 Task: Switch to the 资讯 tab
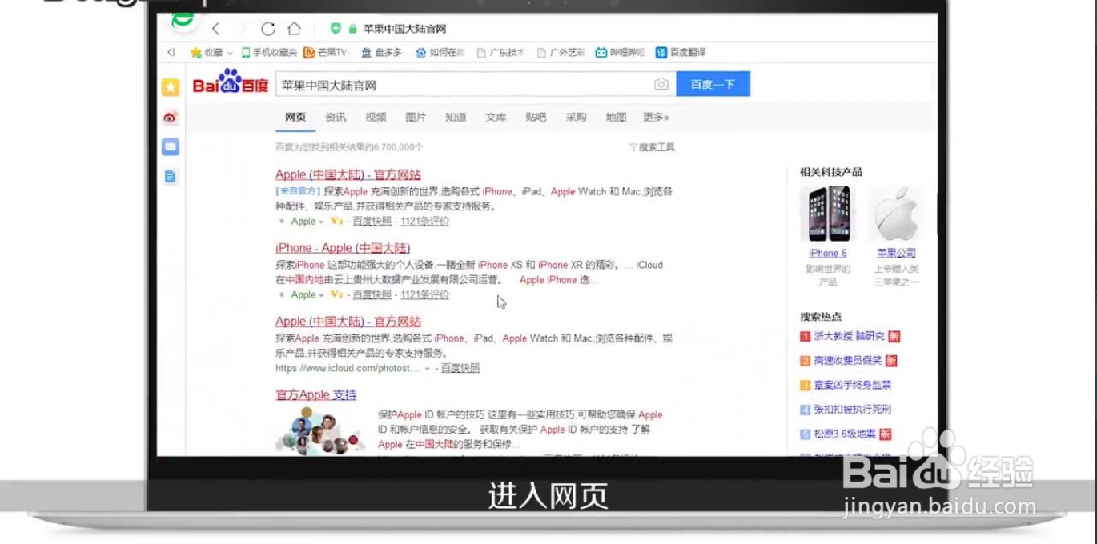click(x=336, y=118)
